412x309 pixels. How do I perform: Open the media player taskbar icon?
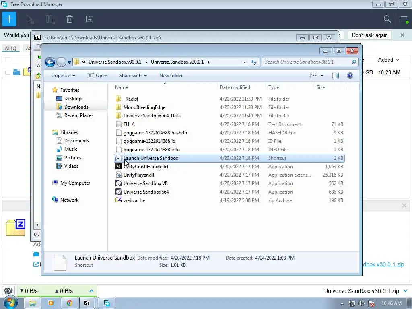click(51, 303)
